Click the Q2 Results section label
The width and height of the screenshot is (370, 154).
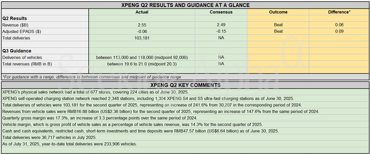pos(15,19)
